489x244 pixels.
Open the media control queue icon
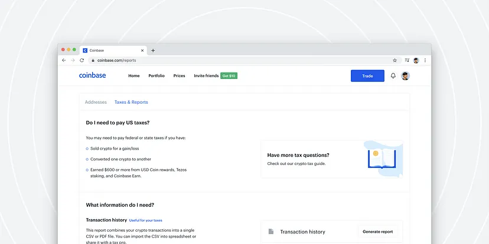(x=407, y=60)
